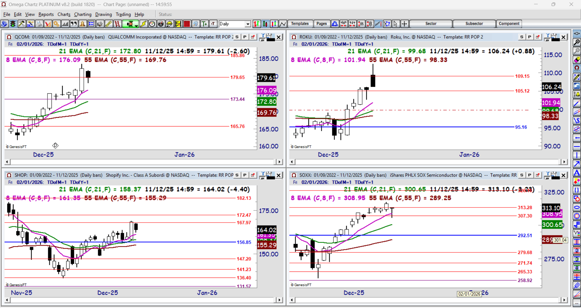Click the 292.51 level label on SOXX
Image resolution: width=581 pixels, height=308 pixels.
pyautogui.click(x=525, y=235)
